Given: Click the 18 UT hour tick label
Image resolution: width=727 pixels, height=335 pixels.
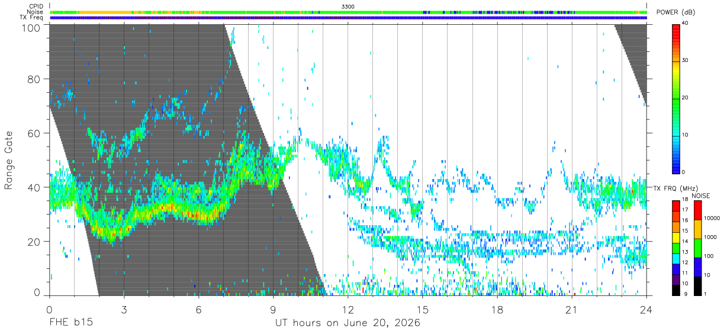Looking at the screenshot, I should pos(497,309).
